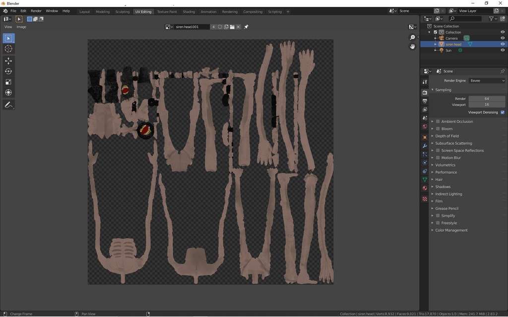Image resolution: width=508 pixels, height=317 pixels.
Task: Uncheck Viewport Denoising
Action: pos(503,112)
